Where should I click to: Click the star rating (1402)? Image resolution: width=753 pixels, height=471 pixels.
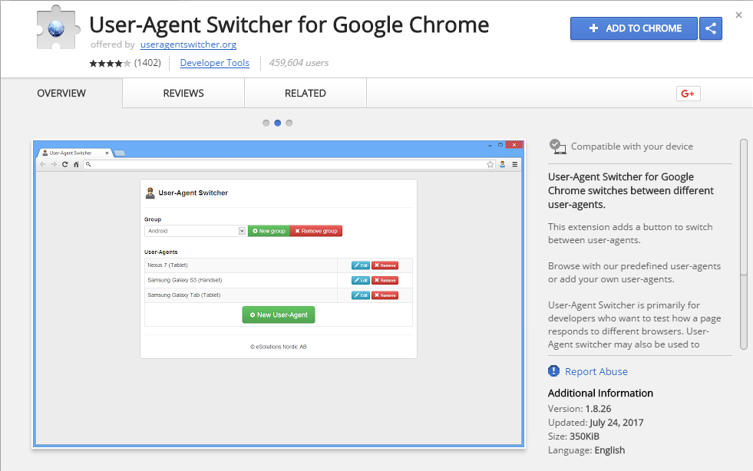tap(125, 63)
